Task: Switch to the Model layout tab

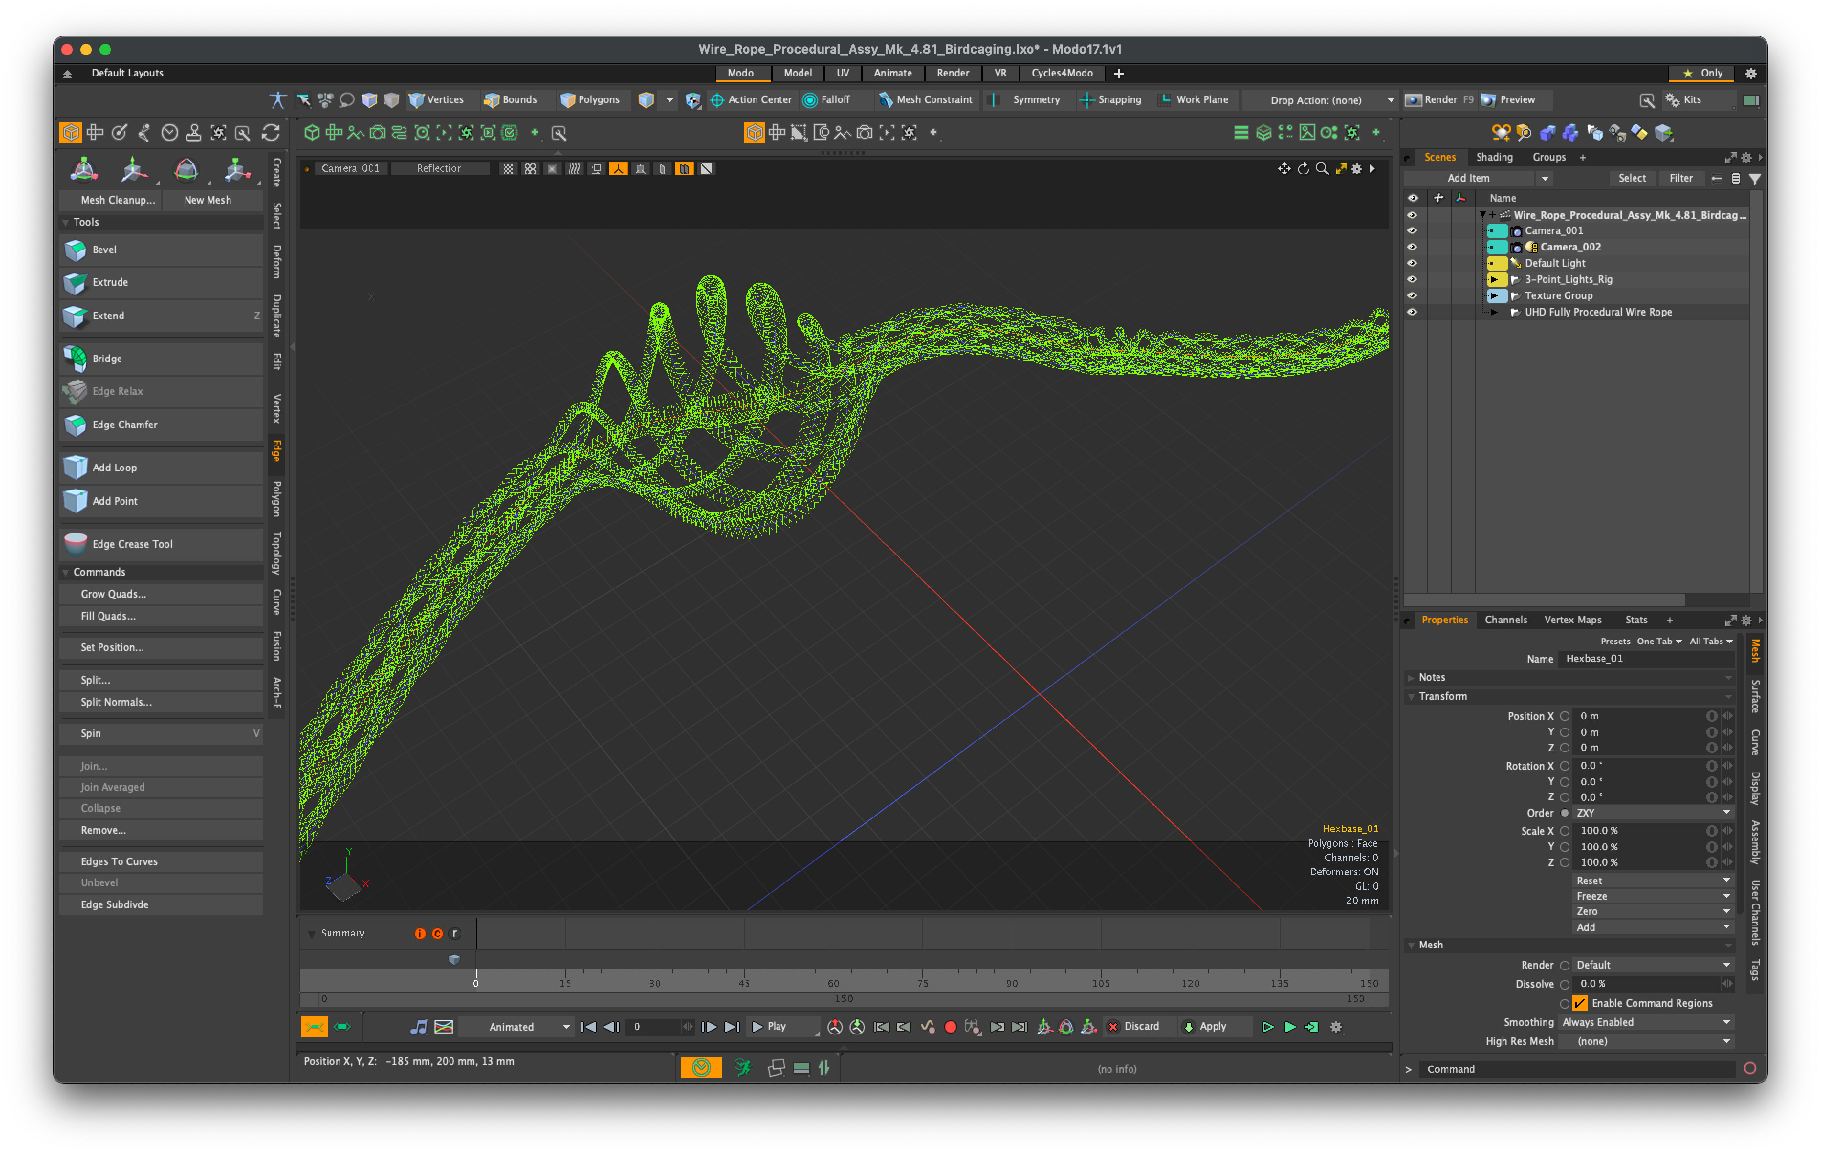Action: 798,73
